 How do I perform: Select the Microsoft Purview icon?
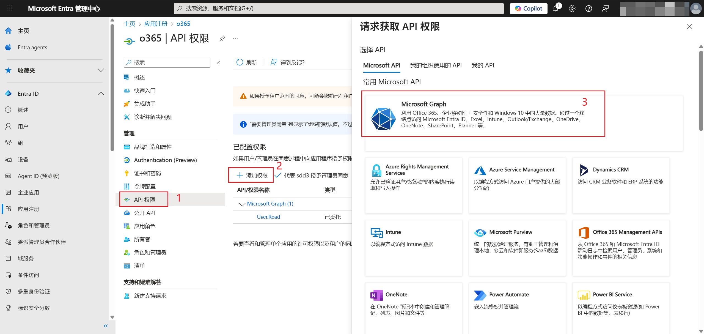pos(480,233)
